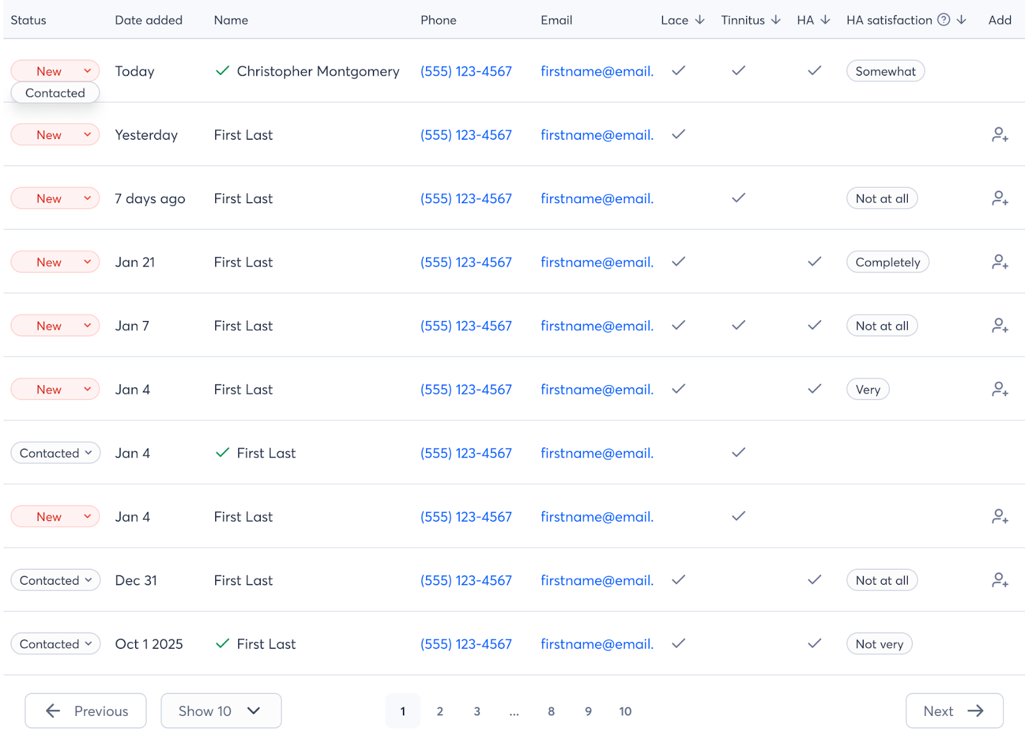Click Lace checkmark in Today row
This screenshot has height=746, width=1025.
678,70
